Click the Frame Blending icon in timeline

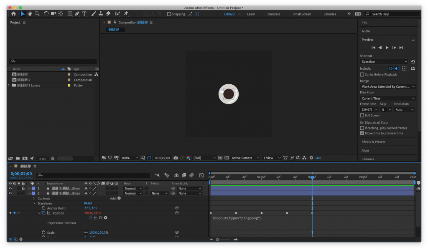pyautogui.click(x=184, y=175)
